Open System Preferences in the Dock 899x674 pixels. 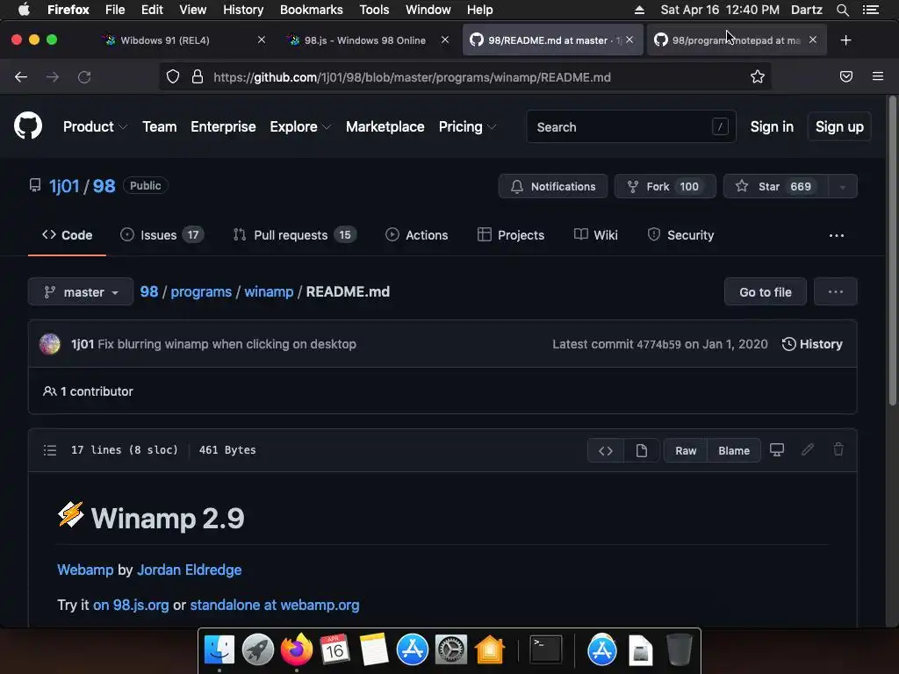451,650
